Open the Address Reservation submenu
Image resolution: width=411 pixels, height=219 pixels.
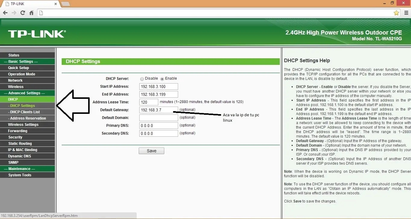coord(27,118)
